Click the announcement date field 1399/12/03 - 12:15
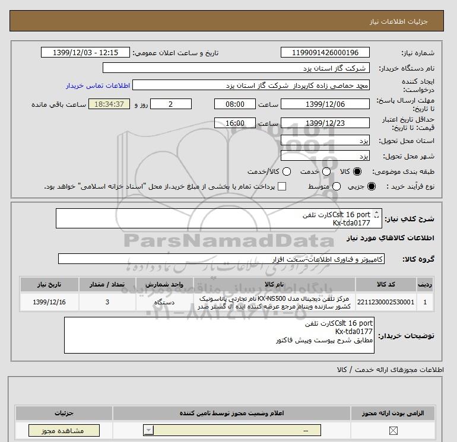Image resolution: width=457 pixels, height=442 pixels. pos(85,52)
